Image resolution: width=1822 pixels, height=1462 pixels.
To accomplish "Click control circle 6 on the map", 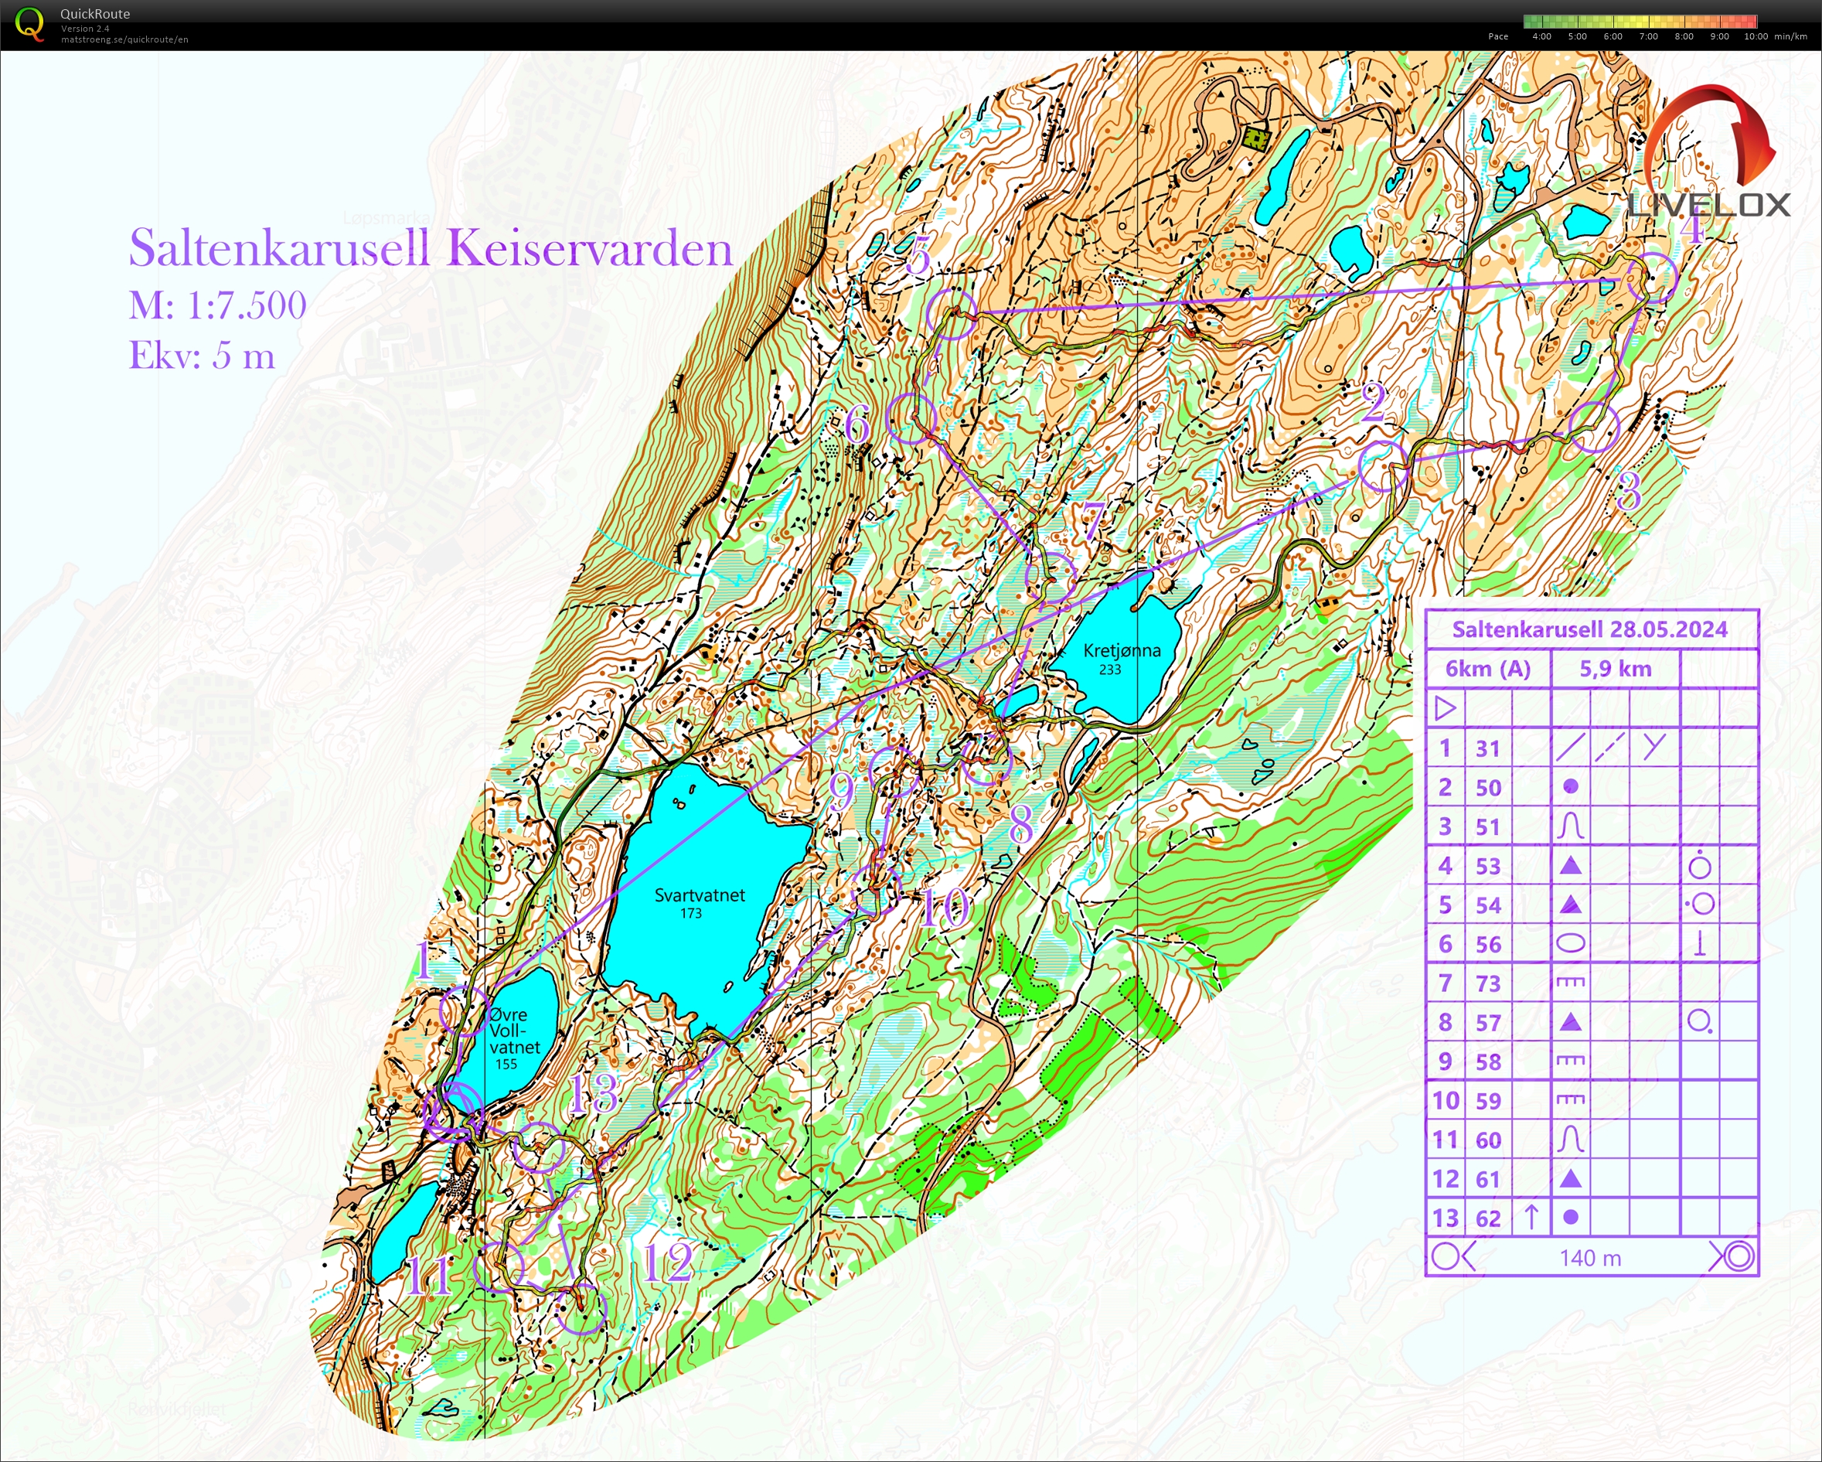I will click(912, 418).
